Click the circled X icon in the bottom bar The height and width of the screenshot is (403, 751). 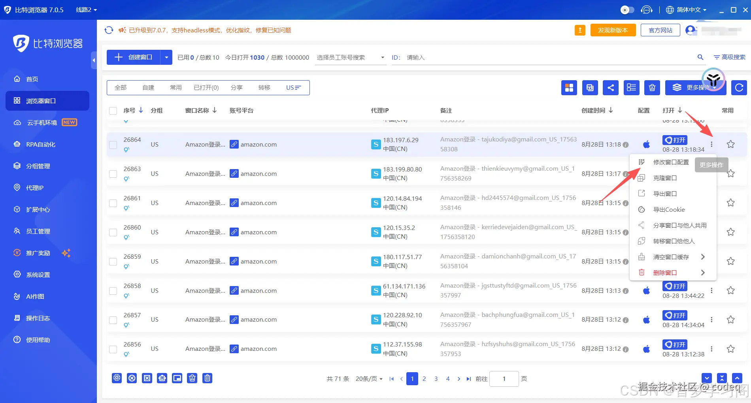[x=132, y=378]
